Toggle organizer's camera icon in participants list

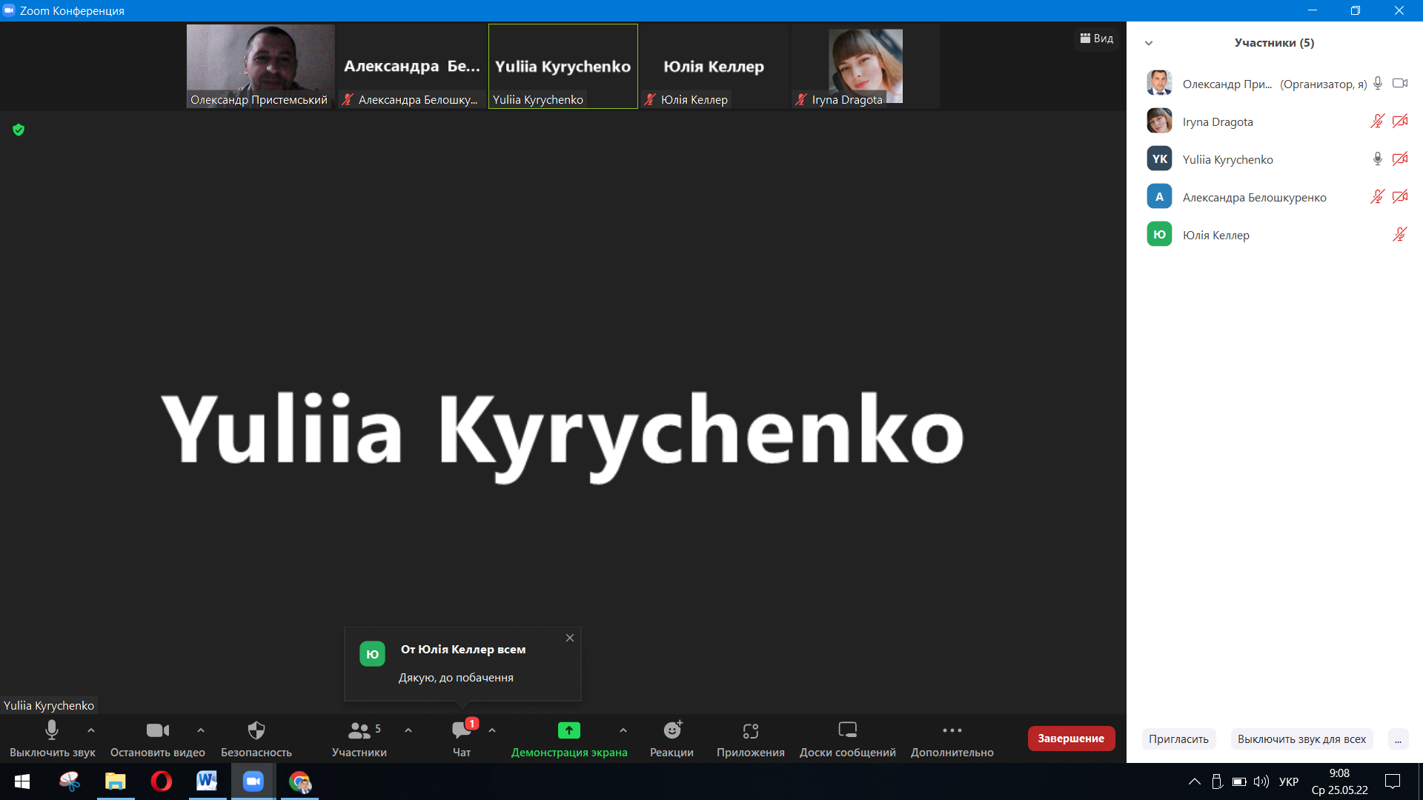pyautogui.click(x=1400, y=84)
